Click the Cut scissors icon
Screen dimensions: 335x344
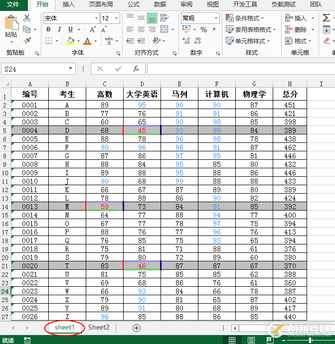27,18
